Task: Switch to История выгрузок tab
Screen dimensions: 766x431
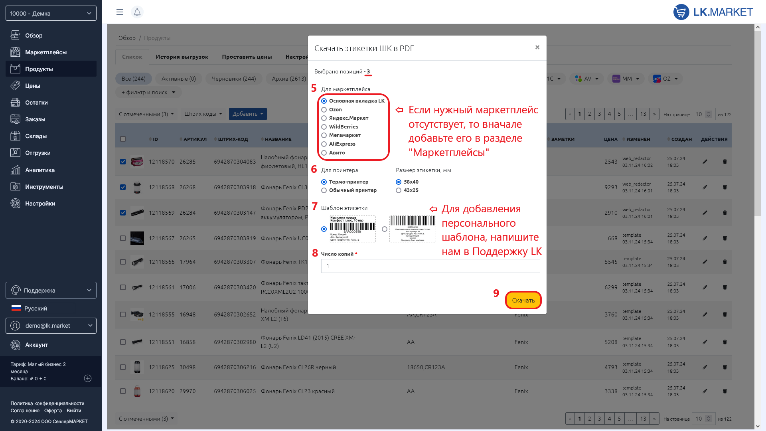Action: [182, 57]
